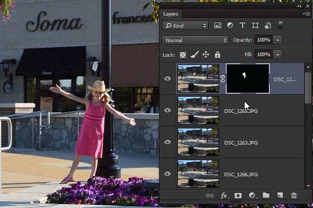313x208 pixels.
Task: Click the Lock position icon
Action: pyautogui.click(x=206, y=54)
